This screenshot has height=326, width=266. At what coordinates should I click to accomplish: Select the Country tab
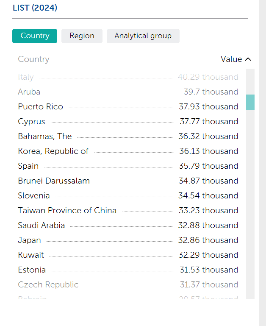[35, 36]
